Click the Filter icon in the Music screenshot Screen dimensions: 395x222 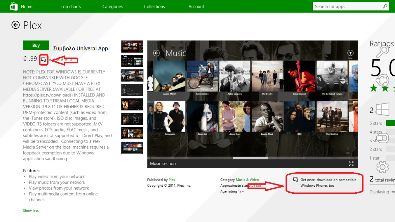(x=351, y=53)
